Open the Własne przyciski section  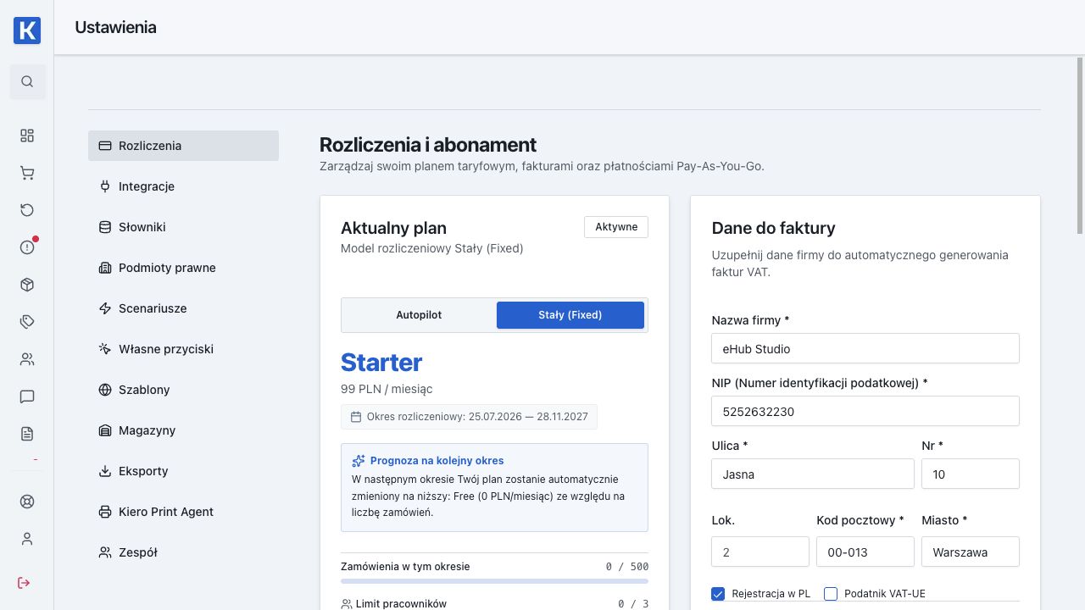[x=183, y=349]
